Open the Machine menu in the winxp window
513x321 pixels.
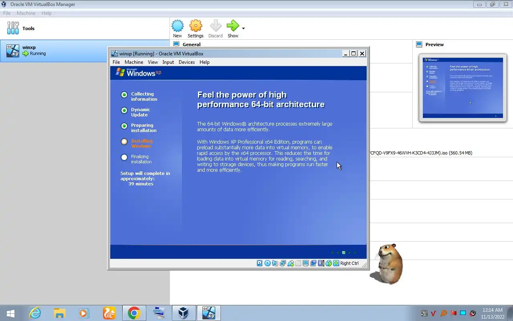pos(134,62)
